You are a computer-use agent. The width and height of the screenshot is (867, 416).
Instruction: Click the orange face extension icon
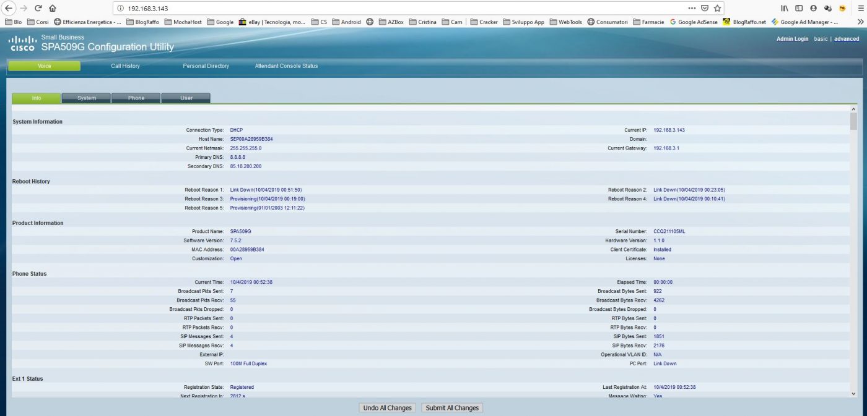pos(842,9)
